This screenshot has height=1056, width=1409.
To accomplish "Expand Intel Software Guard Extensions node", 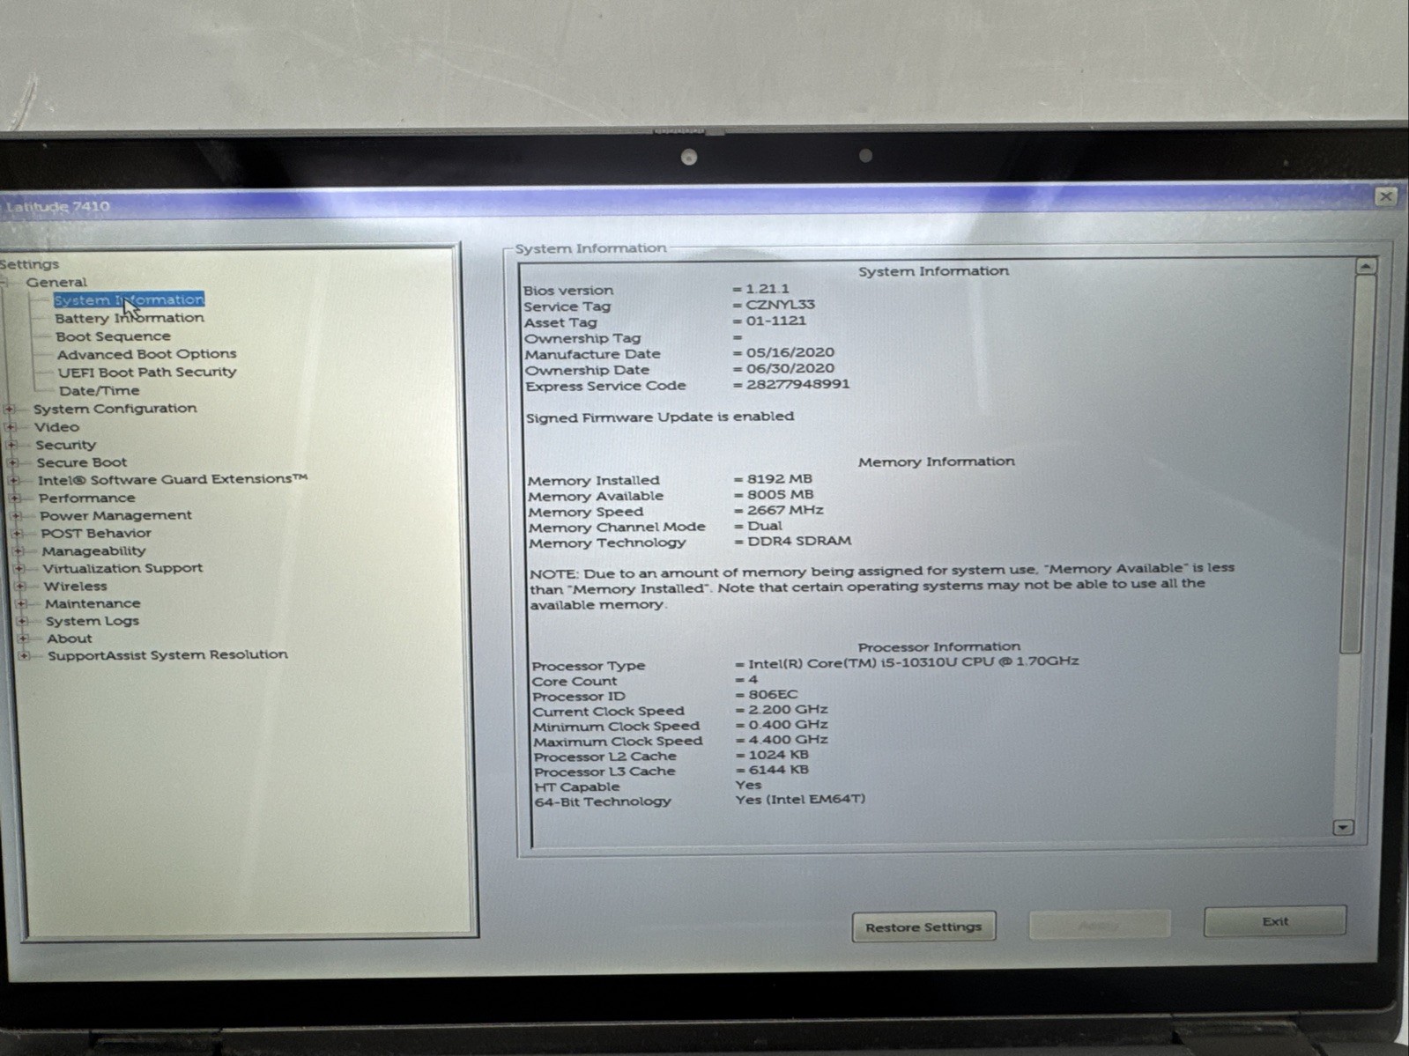I will click(13, 480).
